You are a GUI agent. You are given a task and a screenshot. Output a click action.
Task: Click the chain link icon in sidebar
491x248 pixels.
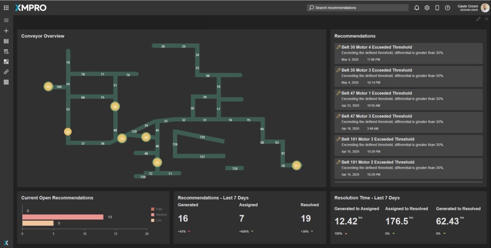[x=6, y=72]
